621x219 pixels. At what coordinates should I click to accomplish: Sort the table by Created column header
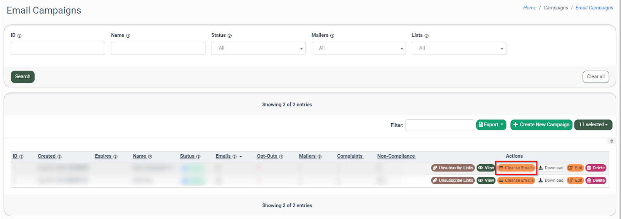coord(47,156)
